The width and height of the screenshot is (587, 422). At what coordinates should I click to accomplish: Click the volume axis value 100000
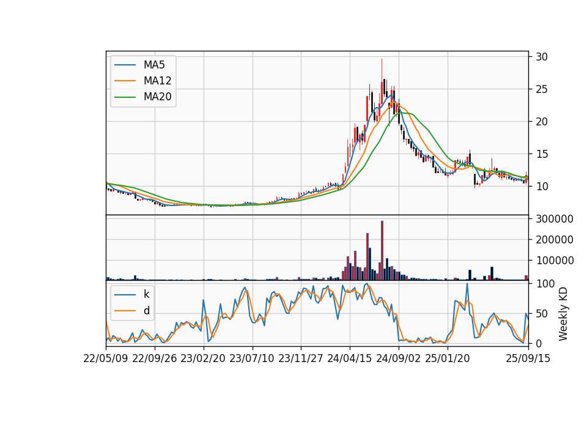point(555,261)
